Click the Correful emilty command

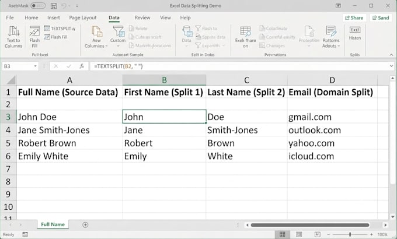277,37
